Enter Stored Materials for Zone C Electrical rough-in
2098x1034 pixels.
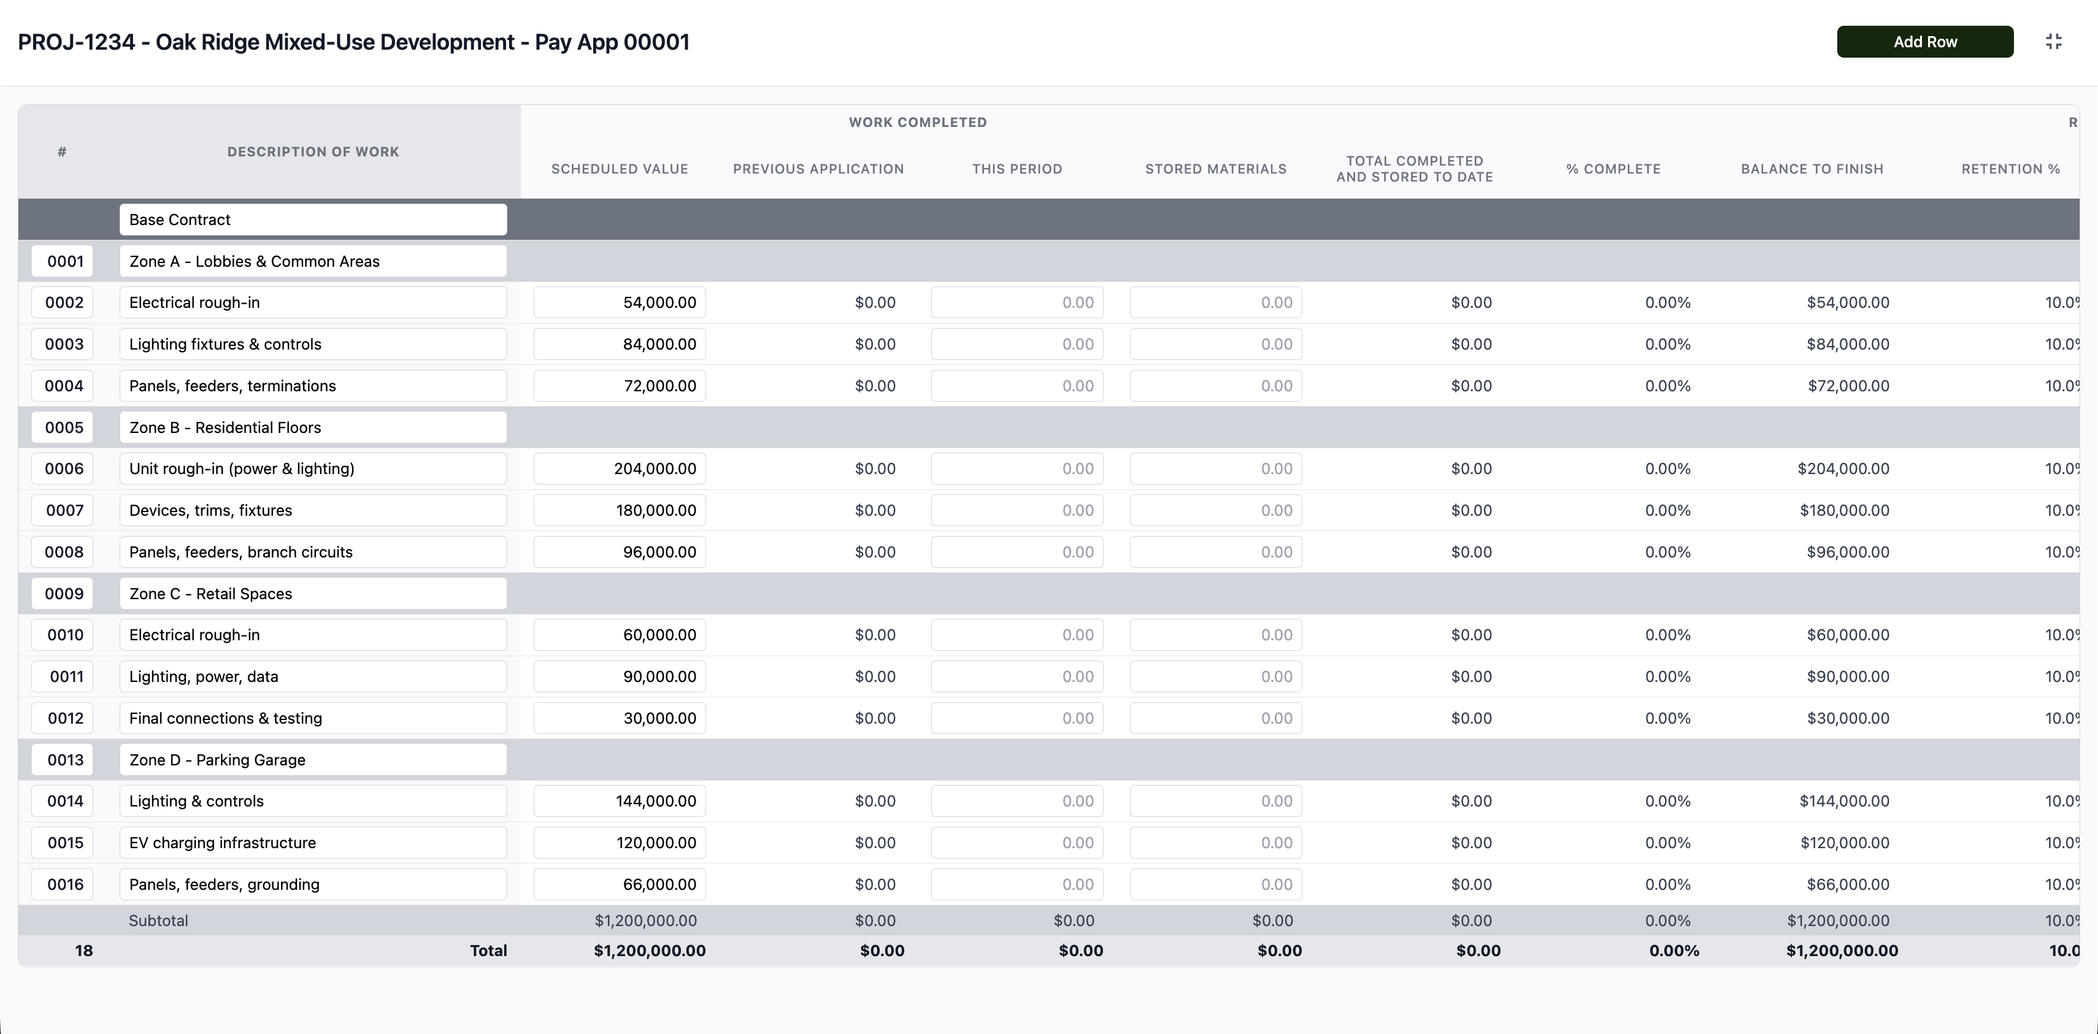(x=1215, y=634)
